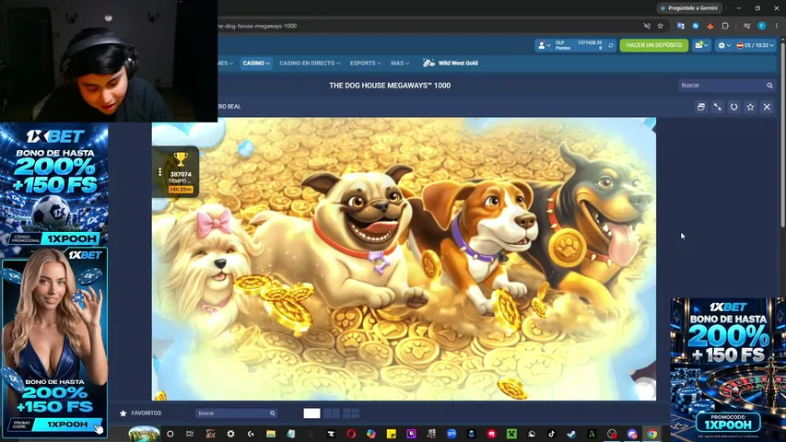Click magnifier icon in bottom search
Image resolution: width=786 pixels, height=442 pixels.
(272, 413)
